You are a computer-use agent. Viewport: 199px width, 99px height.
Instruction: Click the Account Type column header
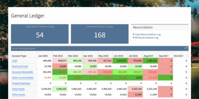click(x=19, y=56)
